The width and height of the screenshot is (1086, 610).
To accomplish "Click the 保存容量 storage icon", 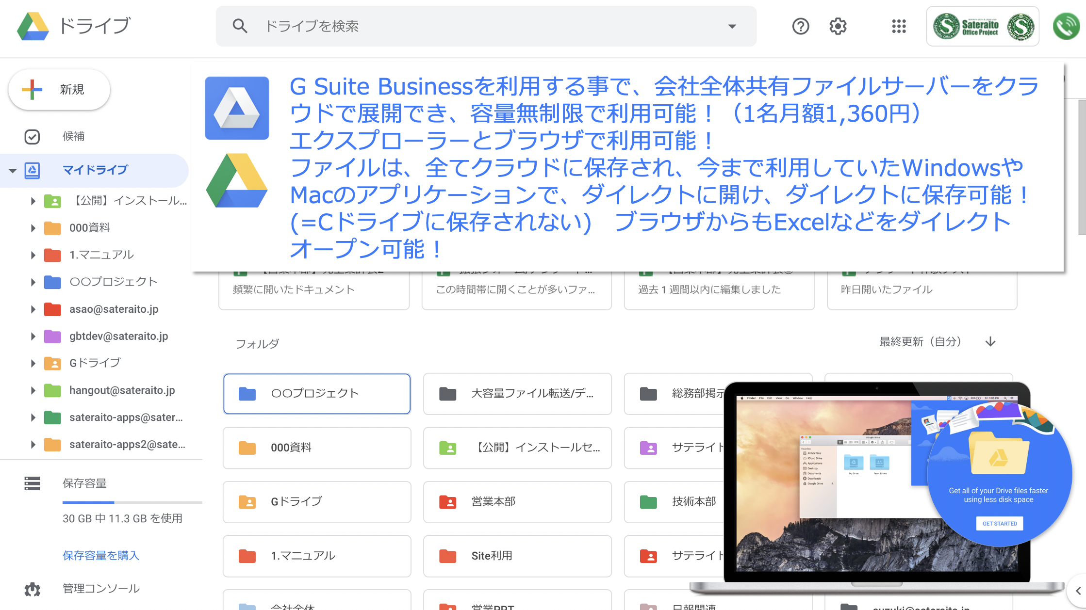I will point(32,483).
